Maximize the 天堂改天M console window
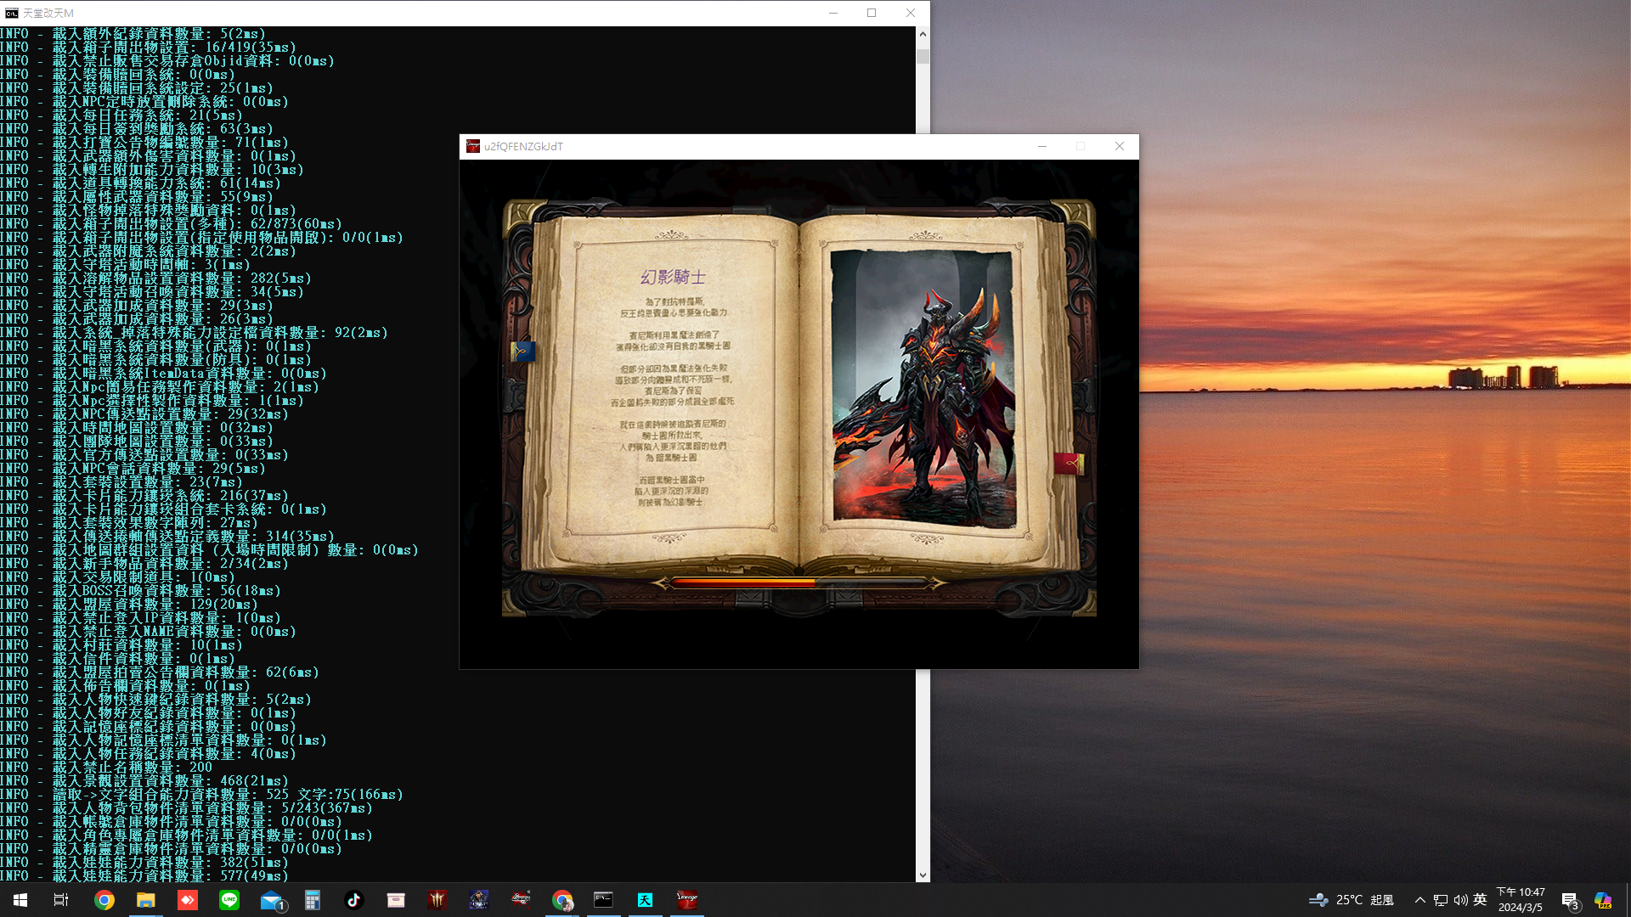The height and width of the screenshot is (917, 1631). tap(872, 13)
